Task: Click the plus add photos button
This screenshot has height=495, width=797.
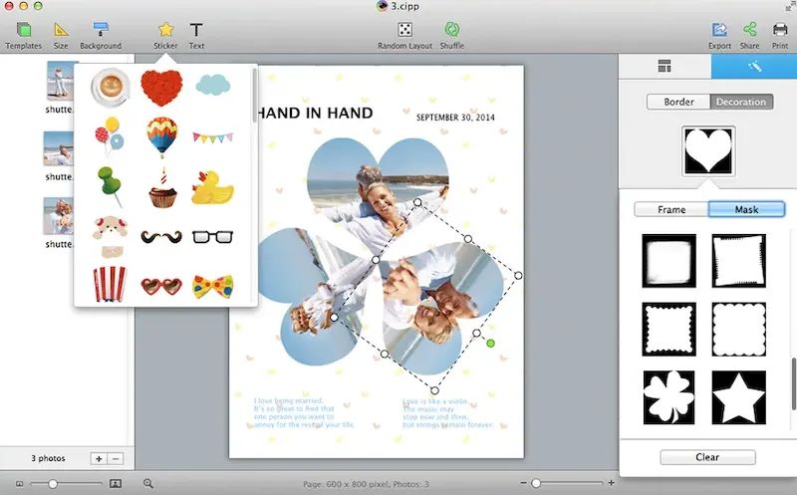Action: [99, 458]
